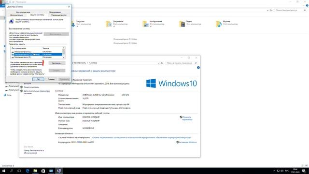
Task: Click the System window's help icon
Action: tap(198, 68)
